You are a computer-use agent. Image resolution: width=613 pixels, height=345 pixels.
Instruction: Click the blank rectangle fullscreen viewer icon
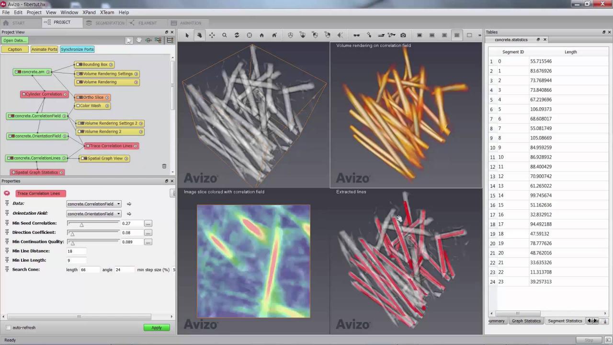pos(469,35)
